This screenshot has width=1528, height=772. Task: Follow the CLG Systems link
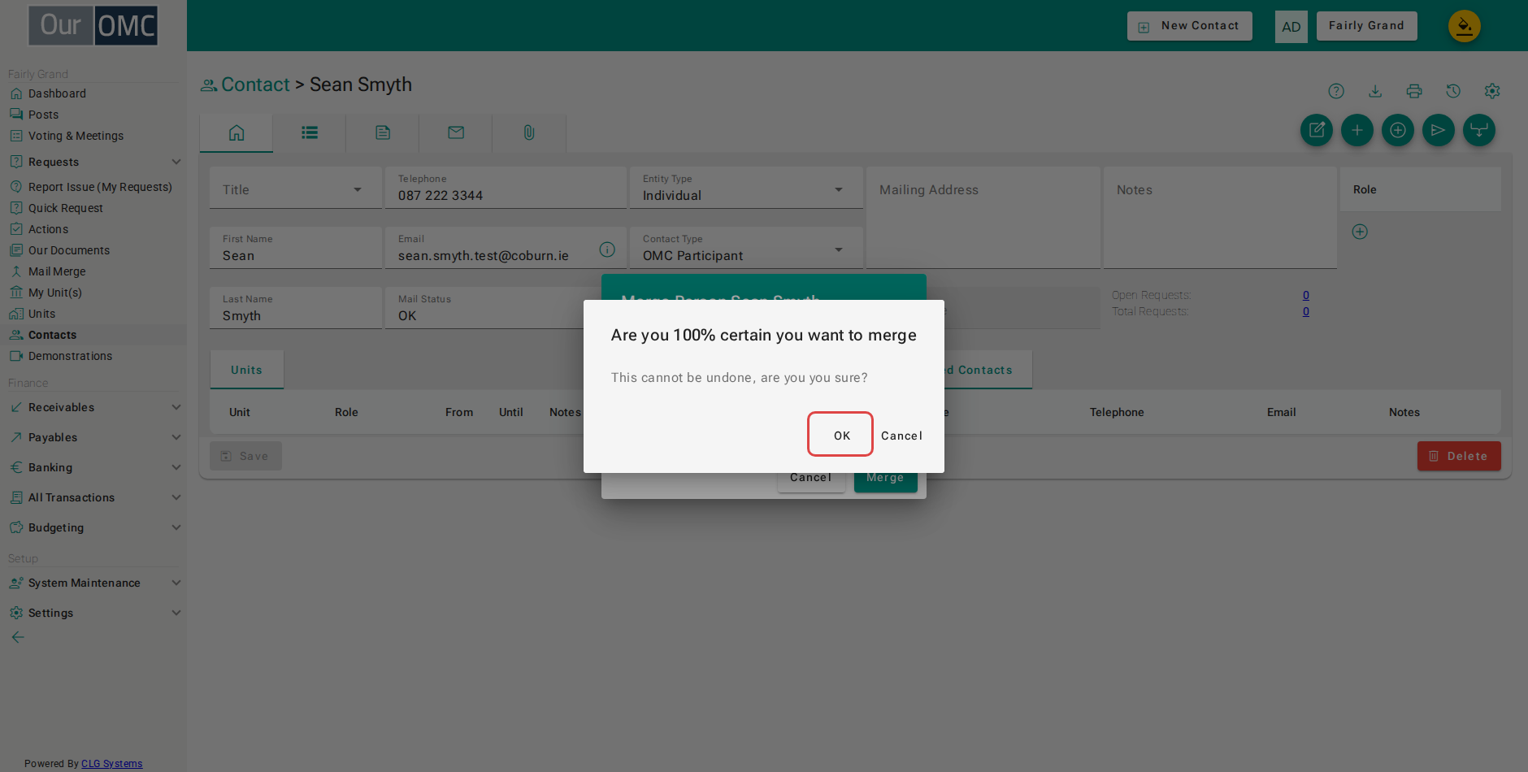point(111,764)
